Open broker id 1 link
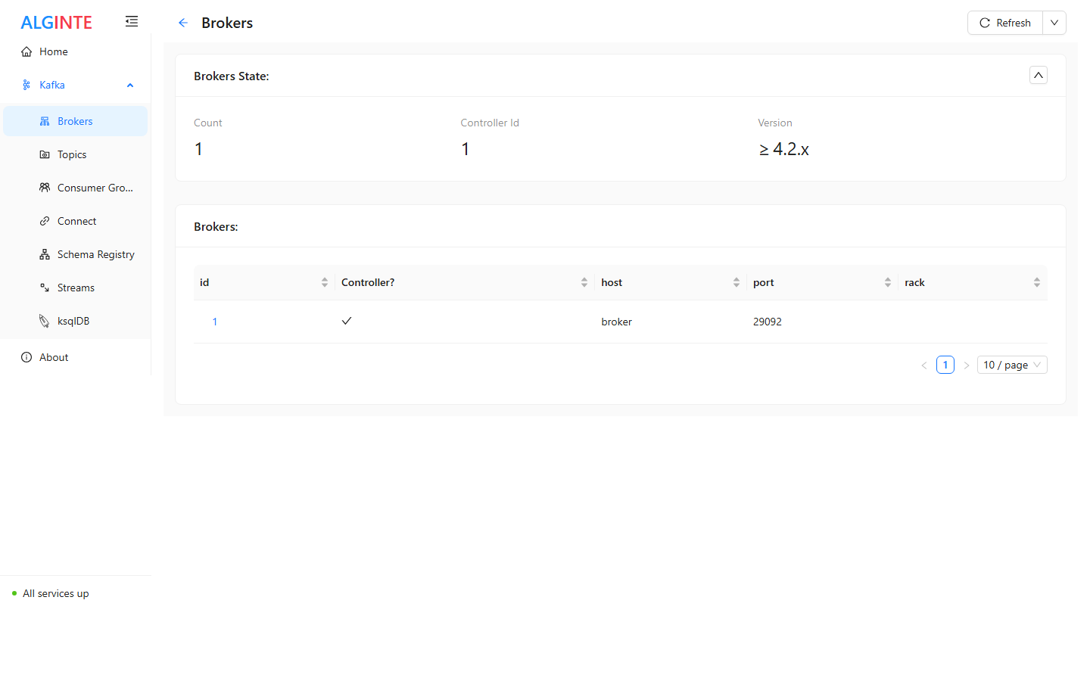The height and width of the screenshot is (681, 1090). tap(215, 322)
